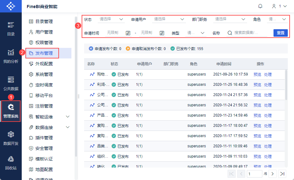Open the 类型 filter dropdown
The width and height of the screenshot is (294, 180).
pyautogui.click(x=196, y=33)
